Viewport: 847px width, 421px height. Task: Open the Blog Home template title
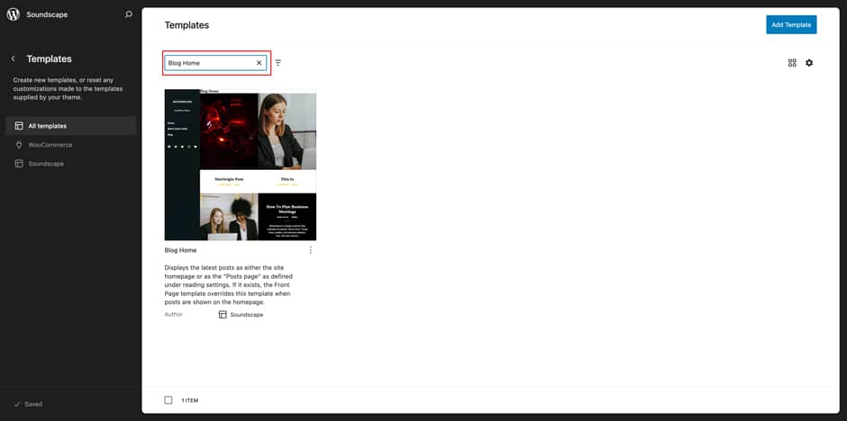[180, 250]
